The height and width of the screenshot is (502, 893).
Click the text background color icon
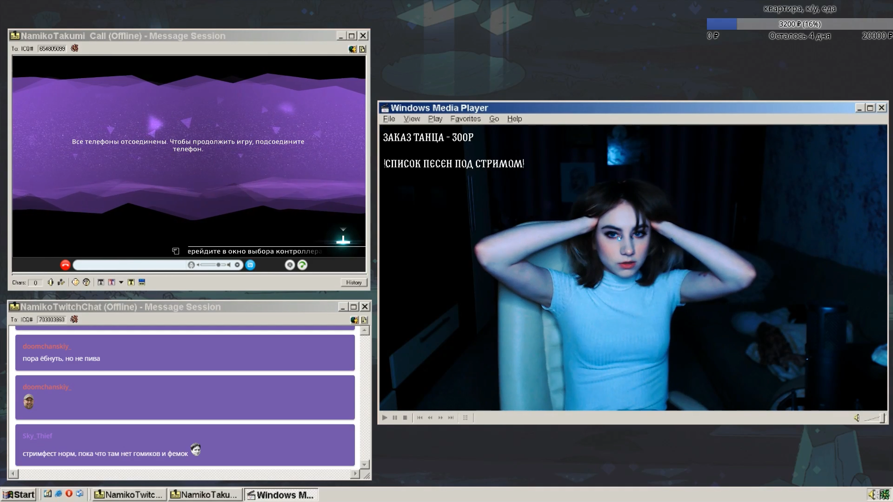pos(131,282)
